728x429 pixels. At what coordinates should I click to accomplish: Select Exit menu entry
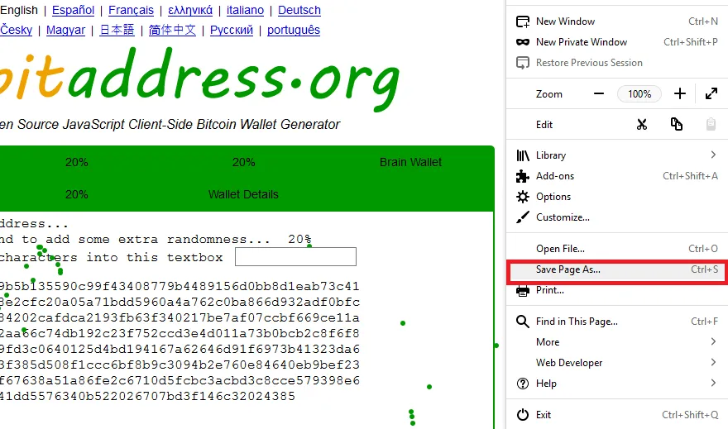pos(617,415)
